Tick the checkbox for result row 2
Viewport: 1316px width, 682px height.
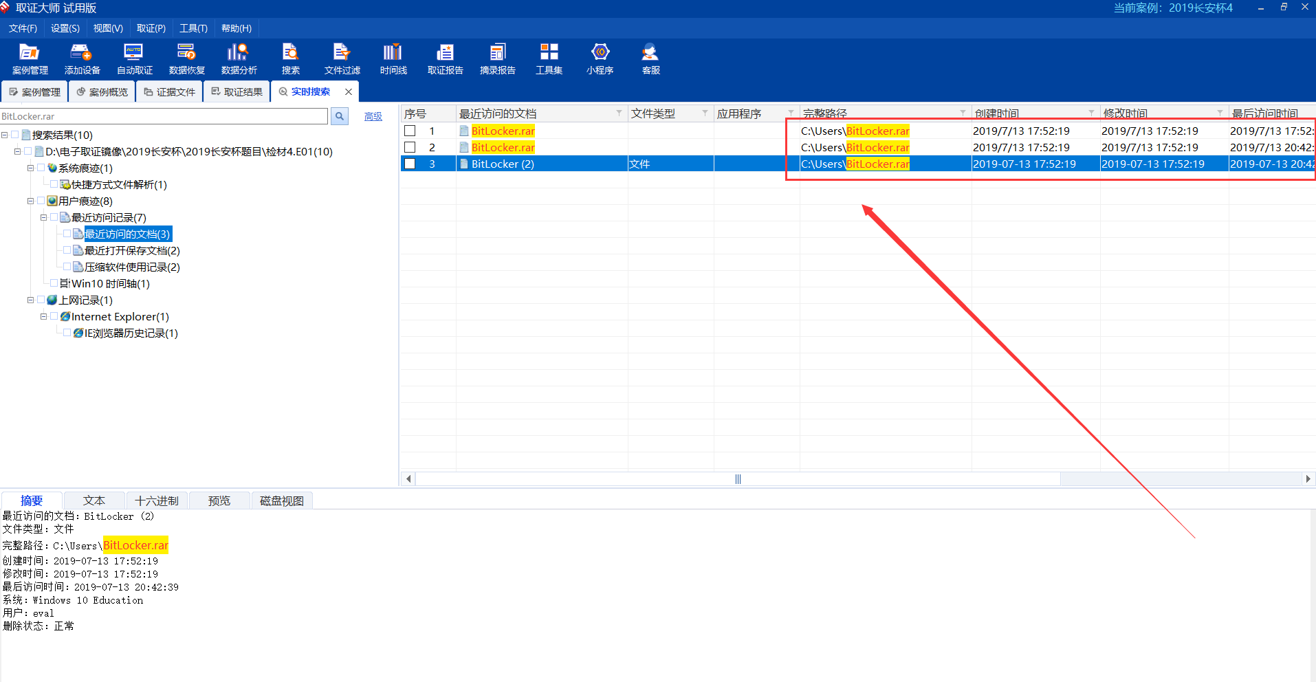[x=410, y=147]
